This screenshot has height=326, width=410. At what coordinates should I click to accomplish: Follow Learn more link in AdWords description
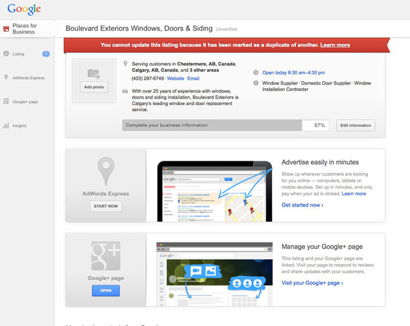354,193
